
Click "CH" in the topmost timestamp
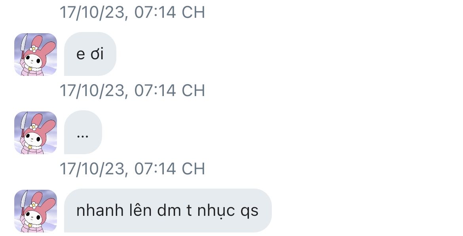point(193,12)
